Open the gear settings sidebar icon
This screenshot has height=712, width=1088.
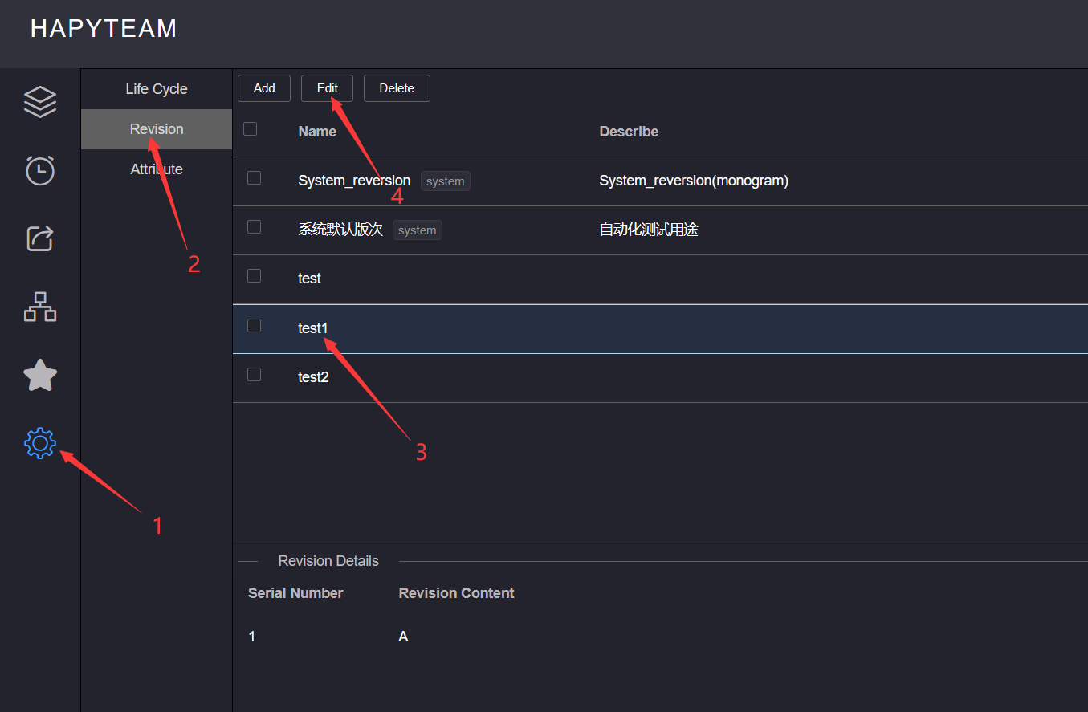(x=40, y=443)
